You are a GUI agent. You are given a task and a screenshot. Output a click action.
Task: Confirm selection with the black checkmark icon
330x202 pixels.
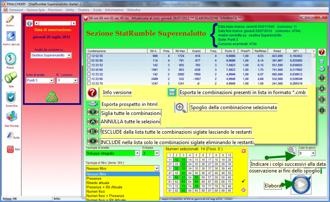(244, 181)
